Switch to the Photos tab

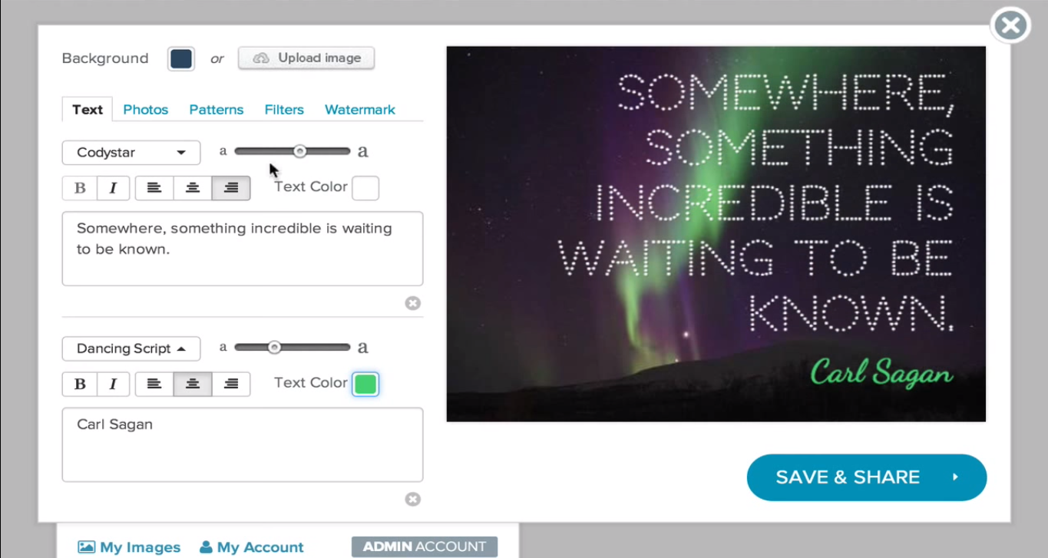145,110
